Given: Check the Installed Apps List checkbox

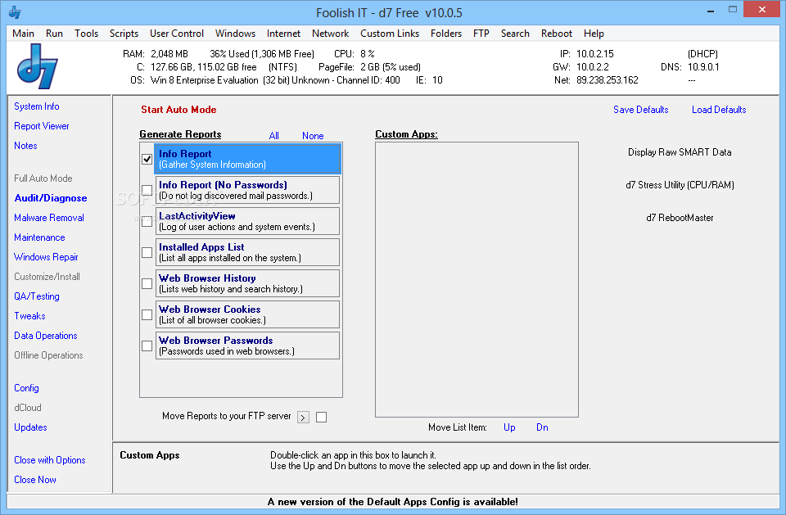Looking at the screenshot, I should click(147, 252).
